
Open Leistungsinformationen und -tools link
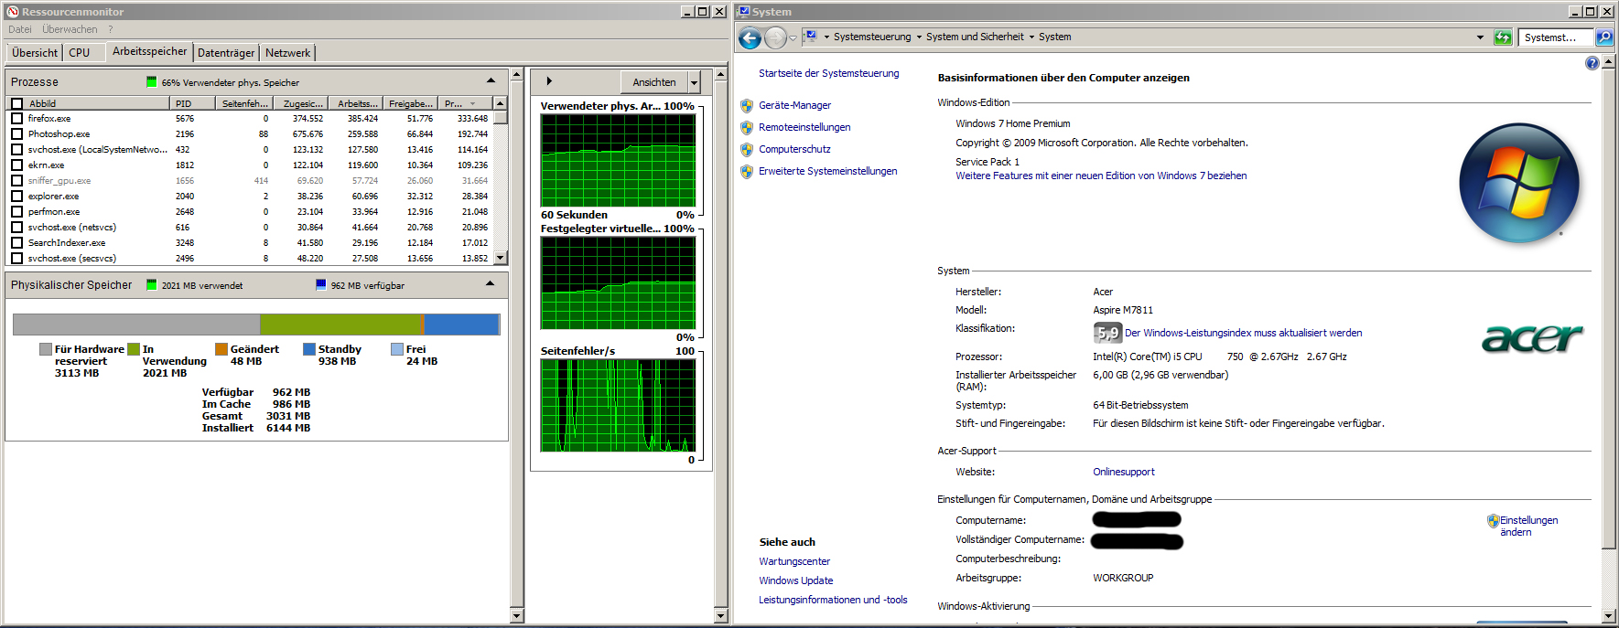pos(833,601)
